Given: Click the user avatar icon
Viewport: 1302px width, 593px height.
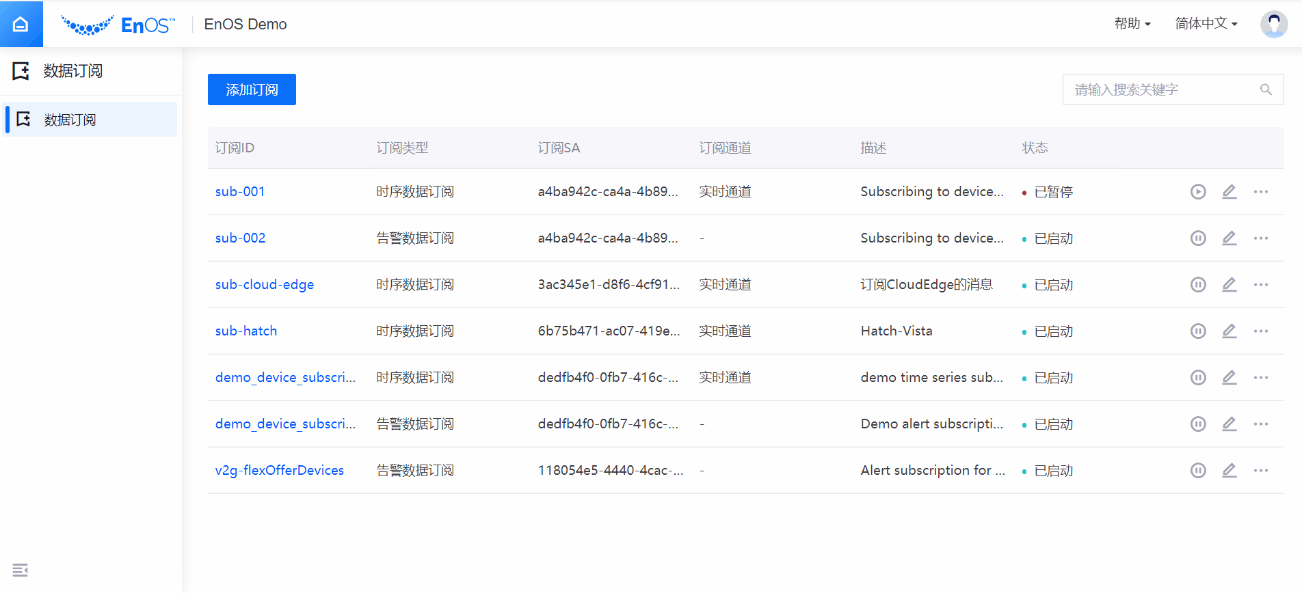Looking at the screenshot, I should click(1273, 24).
